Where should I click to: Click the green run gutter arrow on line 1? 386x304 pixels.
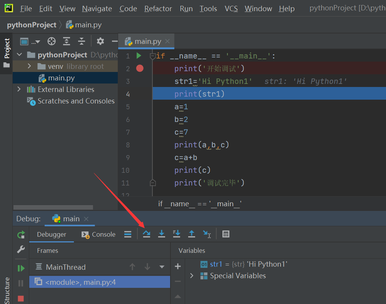(x=139, y=56)
